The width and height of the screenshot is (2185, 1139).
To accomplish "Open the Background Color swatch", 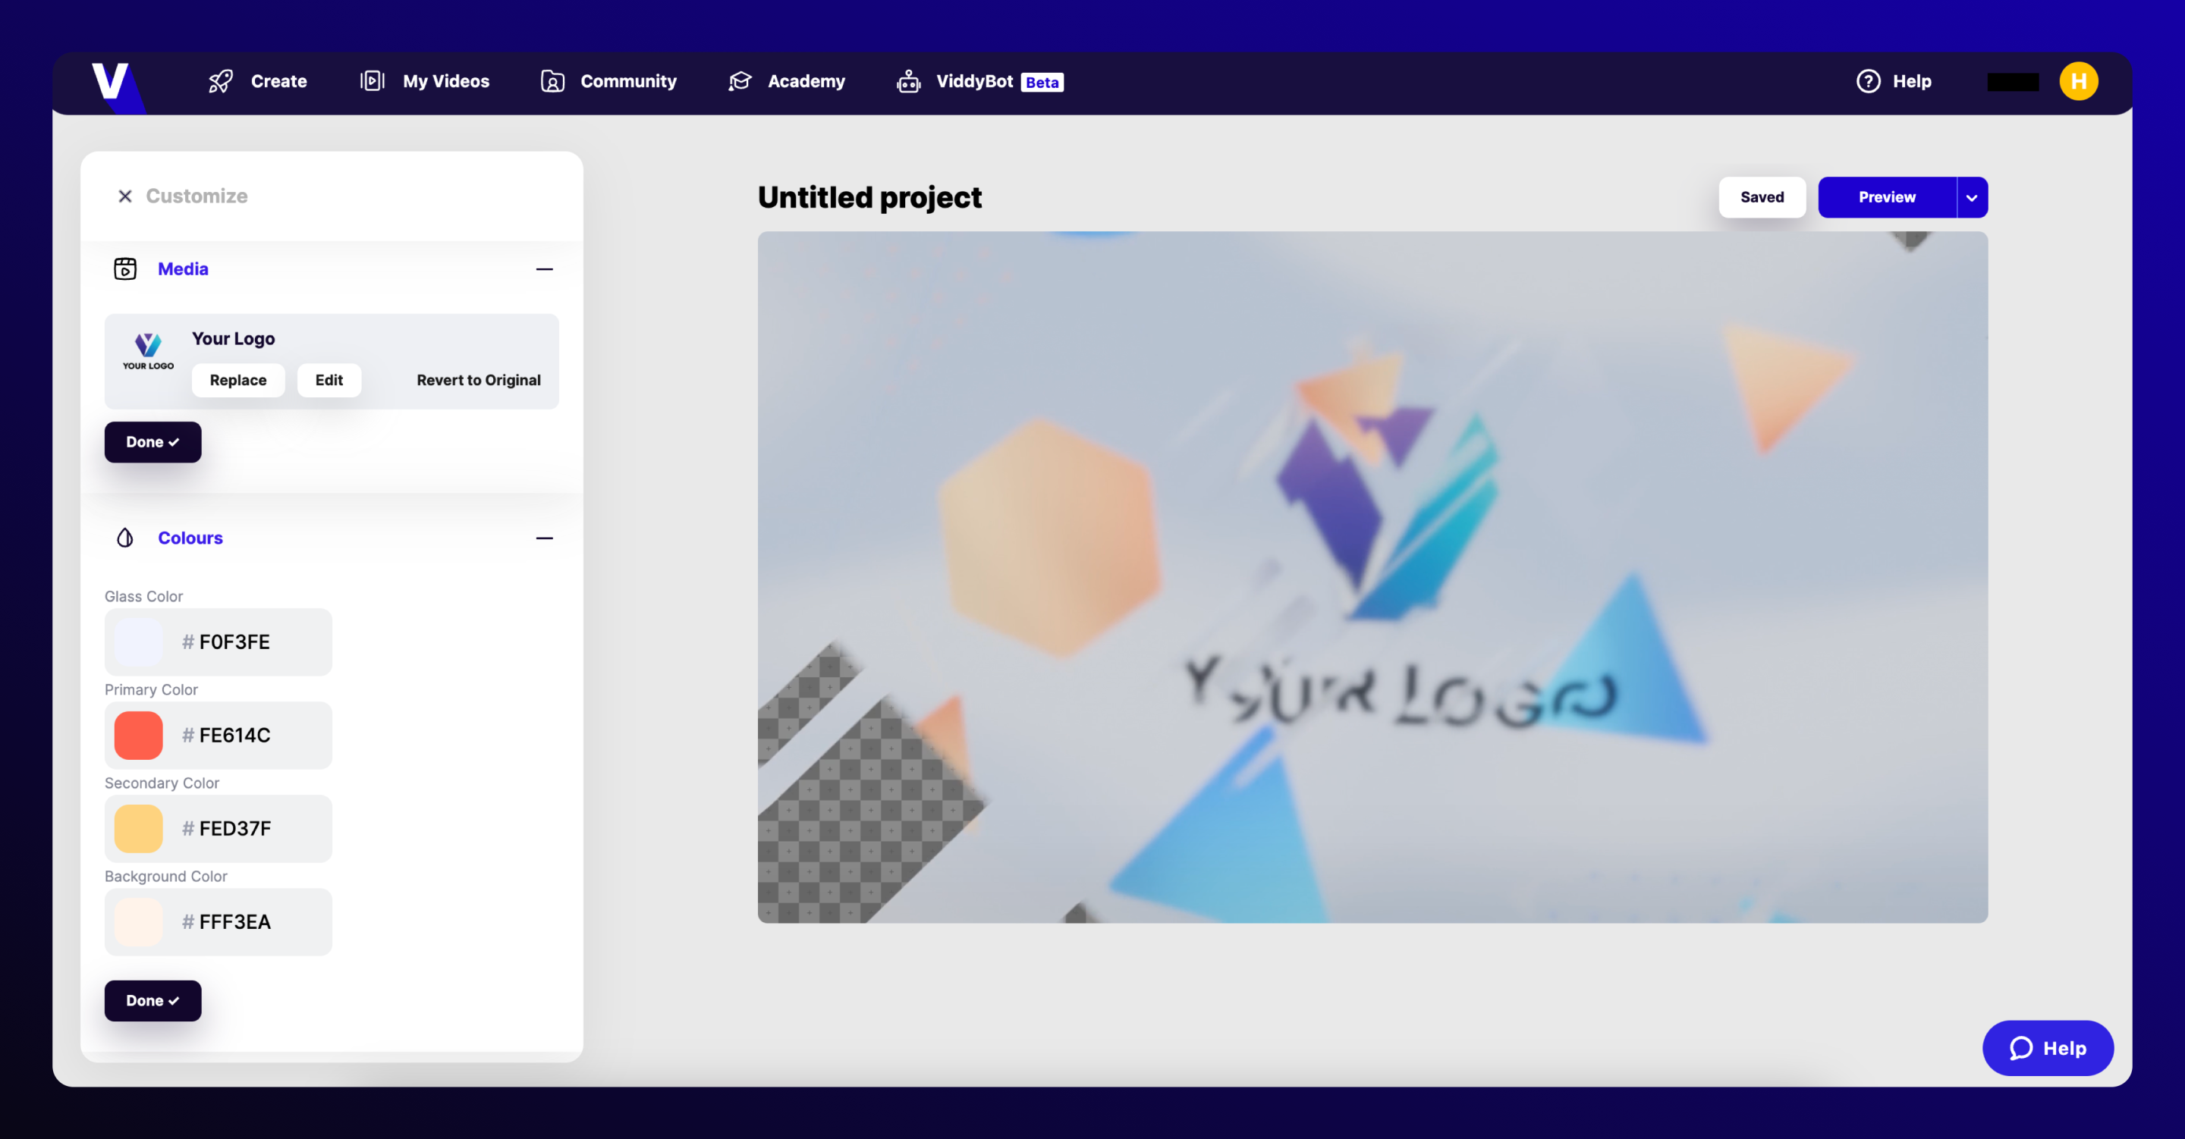I will coord(138,922).
